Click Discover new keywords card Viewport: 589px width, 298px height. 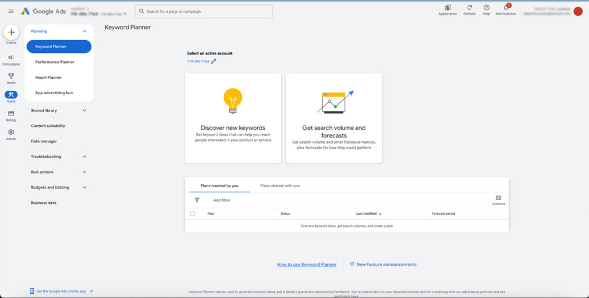click(x=233, y=118)
